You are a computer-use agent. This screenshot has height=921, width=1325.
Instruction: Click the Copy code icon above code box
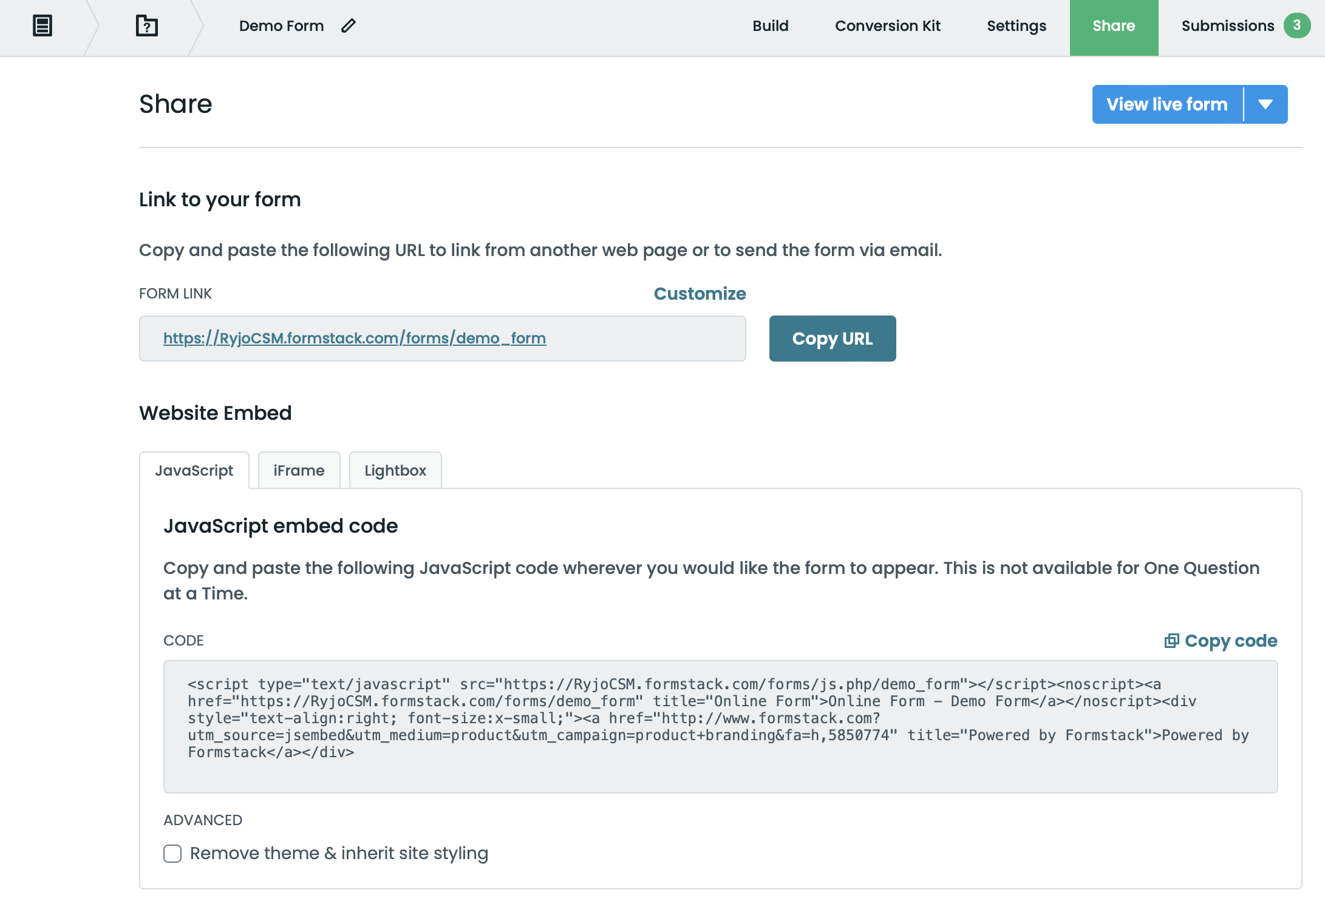1171,641
